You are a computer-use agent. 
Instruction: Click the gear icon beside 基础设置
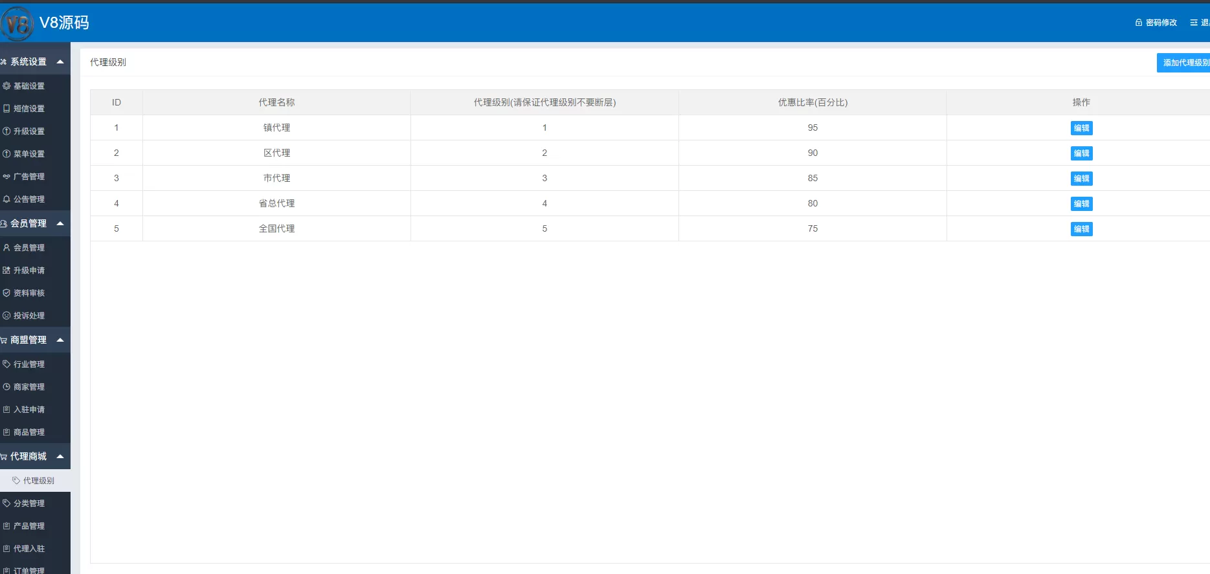point(6,86)
